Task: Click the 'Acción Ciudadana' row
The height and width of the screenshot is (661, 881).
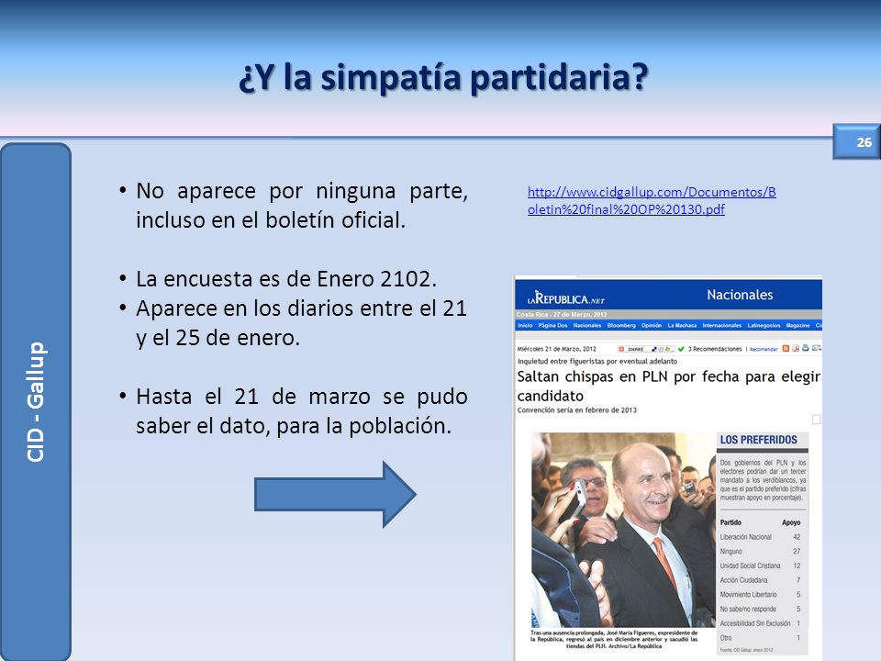Action: [x=760, y=580]
